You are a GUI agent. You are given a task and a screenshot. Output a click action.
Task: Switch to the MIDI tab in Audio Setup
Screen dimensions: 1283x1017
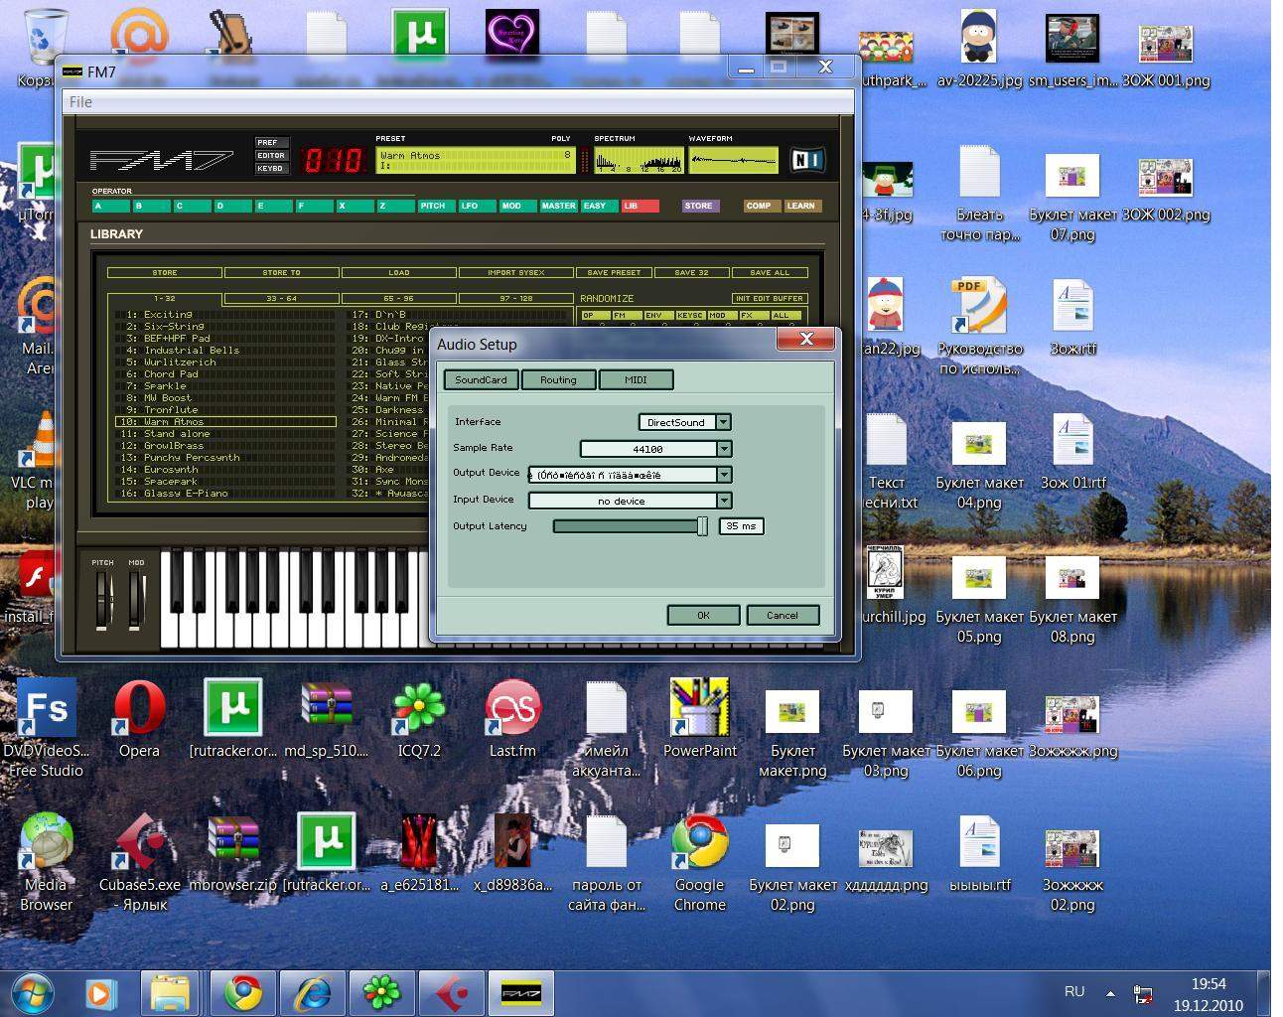pos(636,379)
